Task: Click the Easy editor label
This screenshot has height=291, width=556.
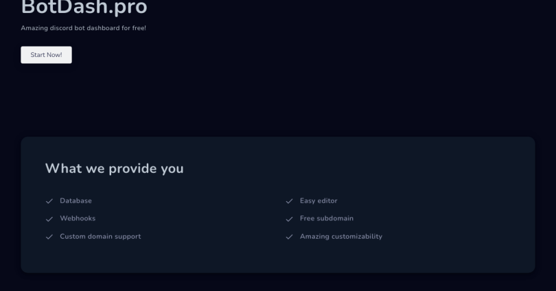Action: click(318, 201)
